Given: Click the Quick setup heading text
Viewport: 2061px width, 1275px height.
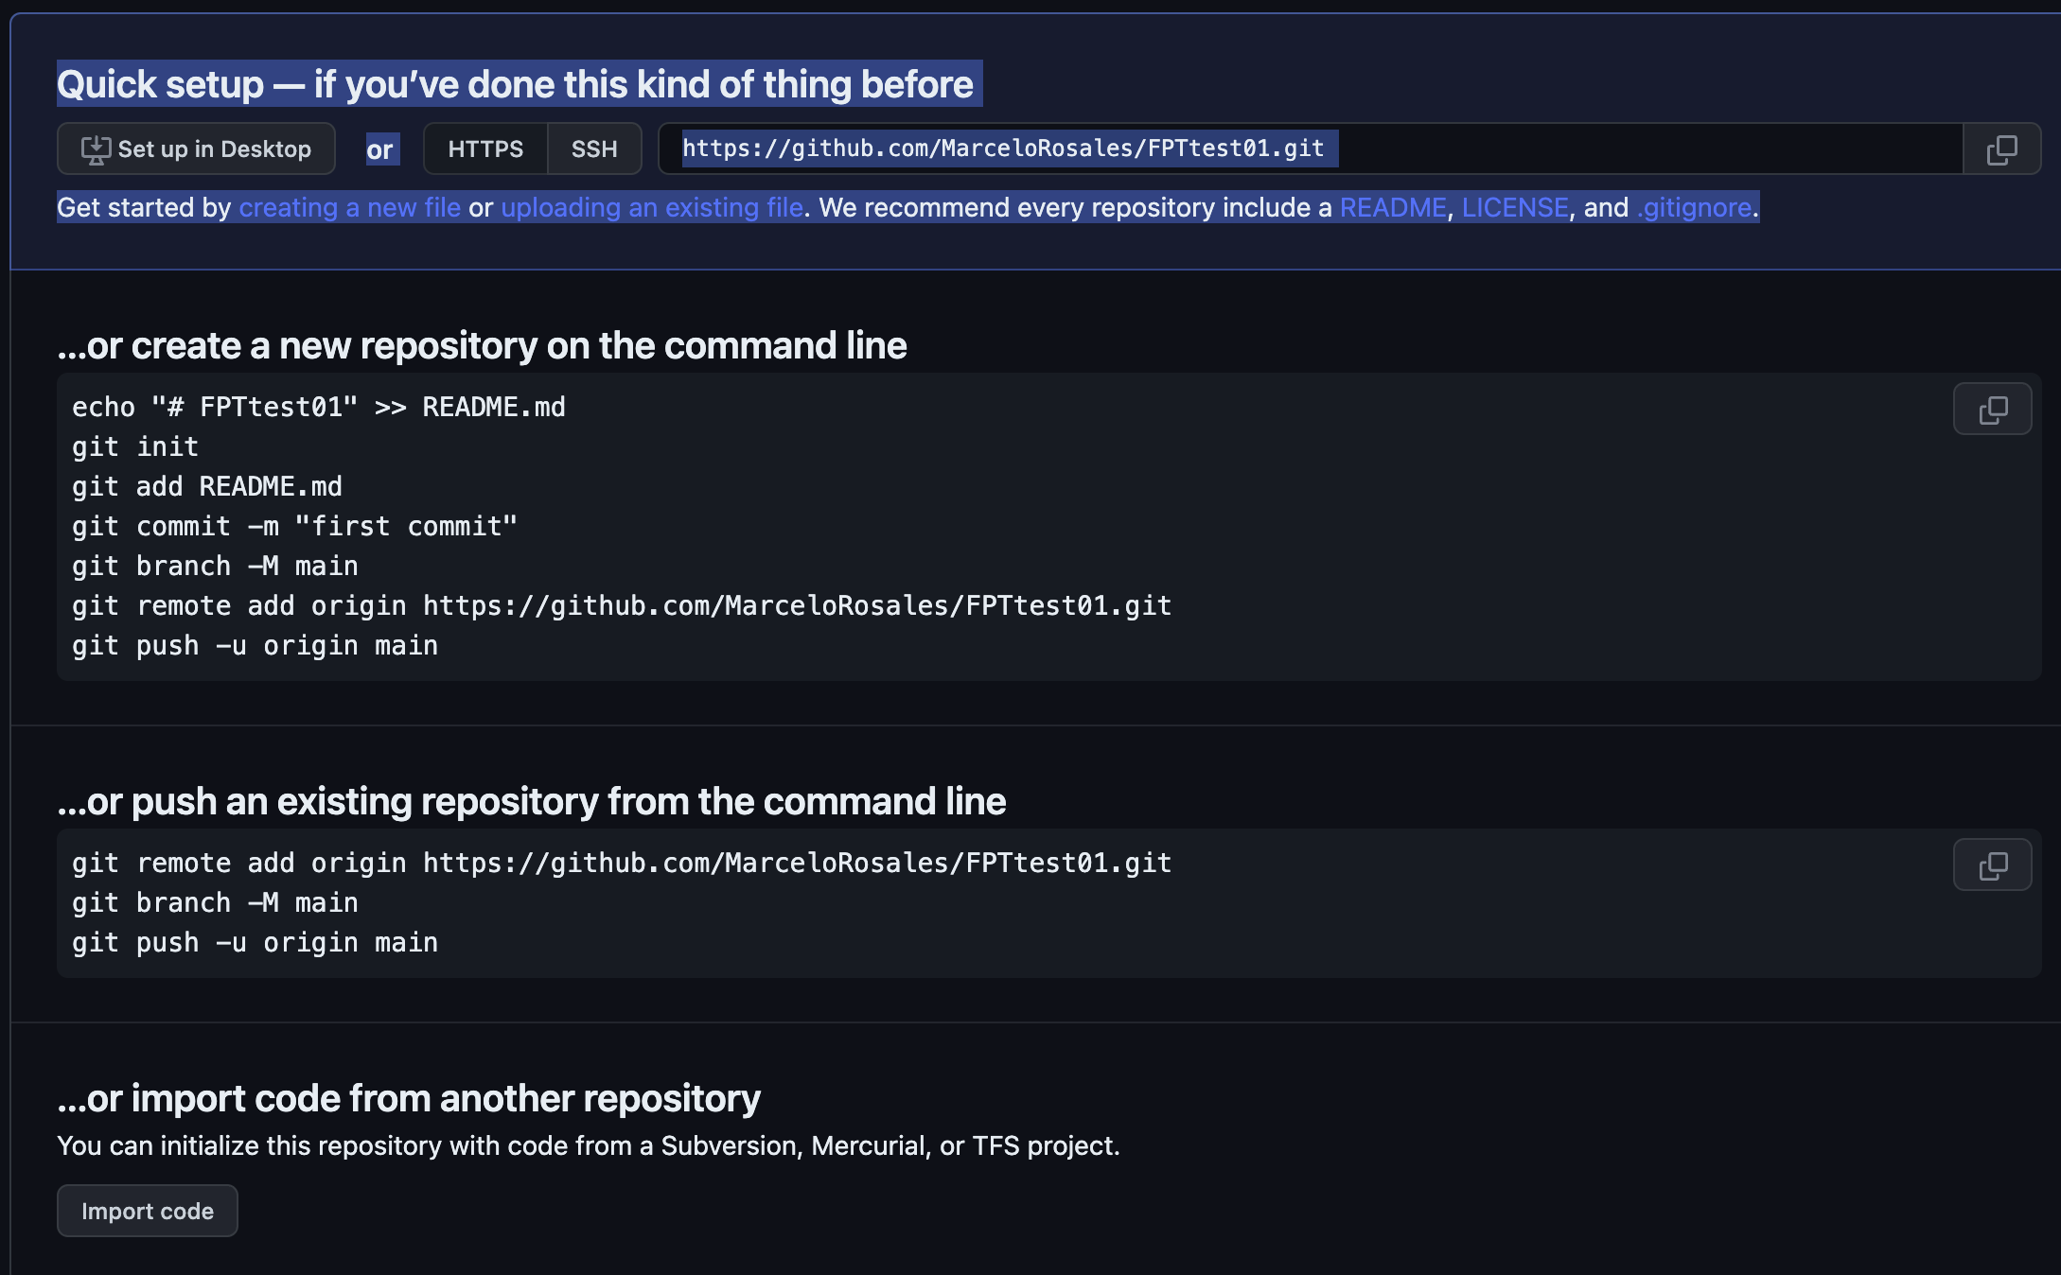Looking at the screenshot, I should click(x=515, y=85).
